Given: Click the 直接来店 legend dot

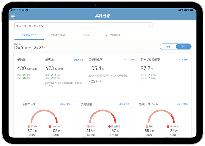Looking at the screenshot, I should point(109,126).
